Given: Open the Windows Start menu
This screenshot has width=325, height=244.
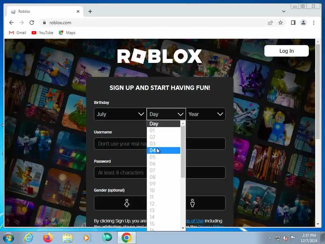Looking at the screenshot, I should tap(9, 238).
